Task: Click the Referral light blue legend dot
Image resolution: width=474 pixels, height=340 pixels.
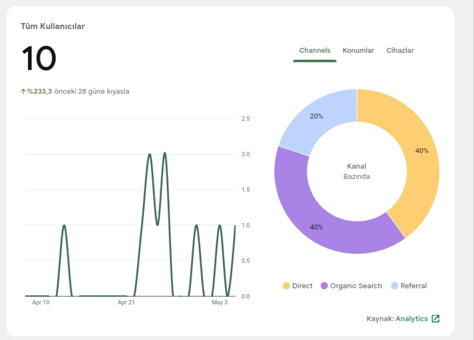Action: (395, 286)
